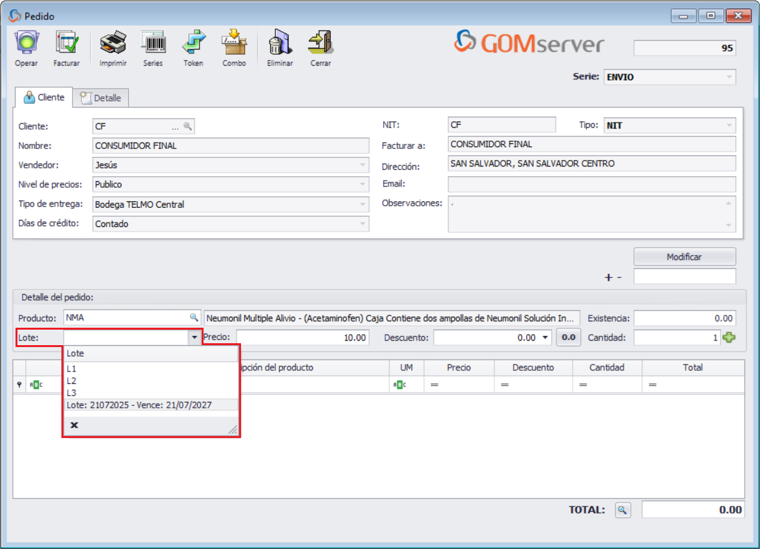
Task: Click the Cantidad input field
Action: coord(676,337)
